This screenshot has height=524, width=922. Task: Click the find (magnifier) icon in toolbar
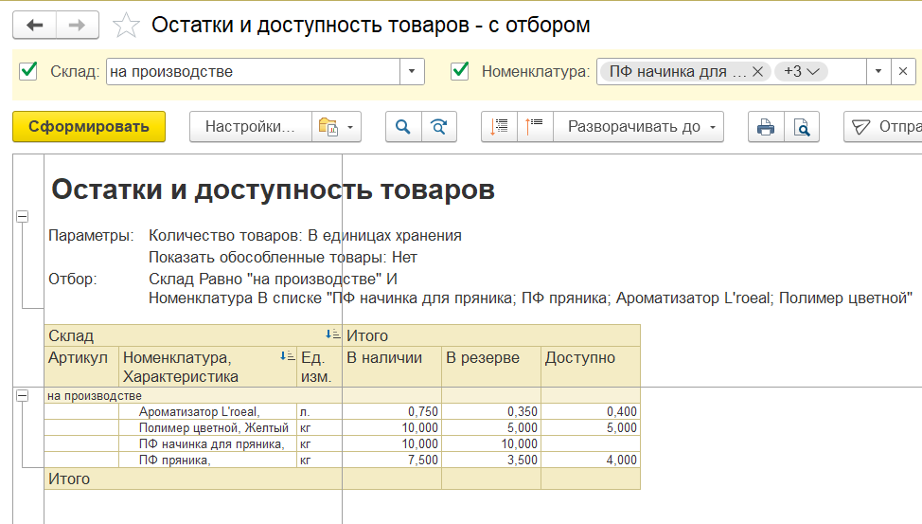403,127
